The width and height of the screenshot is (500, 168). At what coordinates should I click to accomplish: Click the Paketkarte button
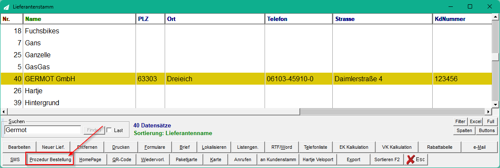(x=186, y=159)
